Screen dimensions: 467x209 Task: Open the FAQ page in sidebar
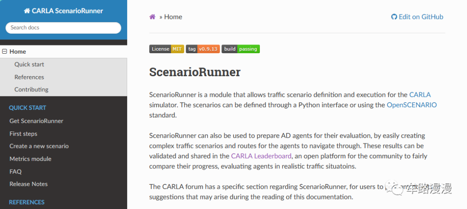coord(16,172)
